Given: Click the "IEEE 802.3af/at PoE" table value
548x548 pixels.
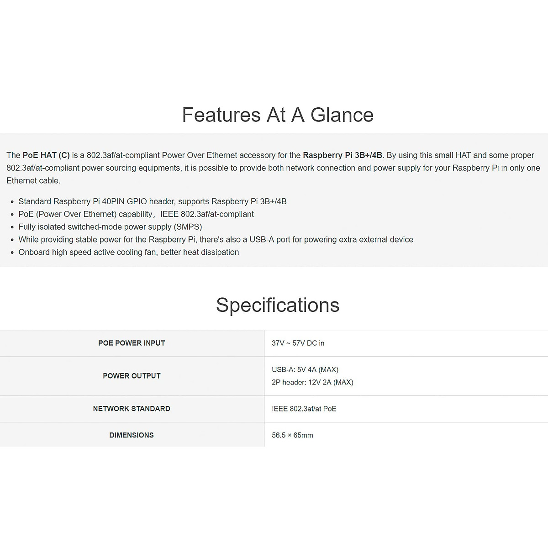Looking at the screenshot, I should point(304,409).
